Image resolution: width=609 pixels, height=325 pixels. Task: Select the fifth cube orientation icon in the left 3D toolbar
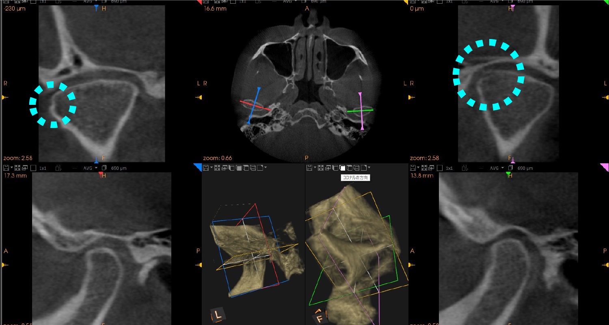(260, 168)
